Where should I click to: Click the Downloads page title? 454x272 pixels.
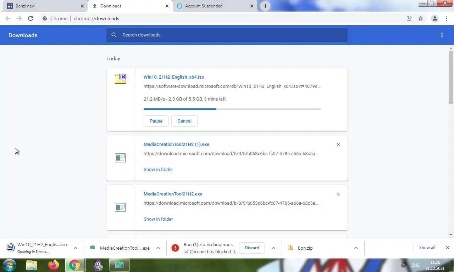pyautogui.click(x=23, y=35)
